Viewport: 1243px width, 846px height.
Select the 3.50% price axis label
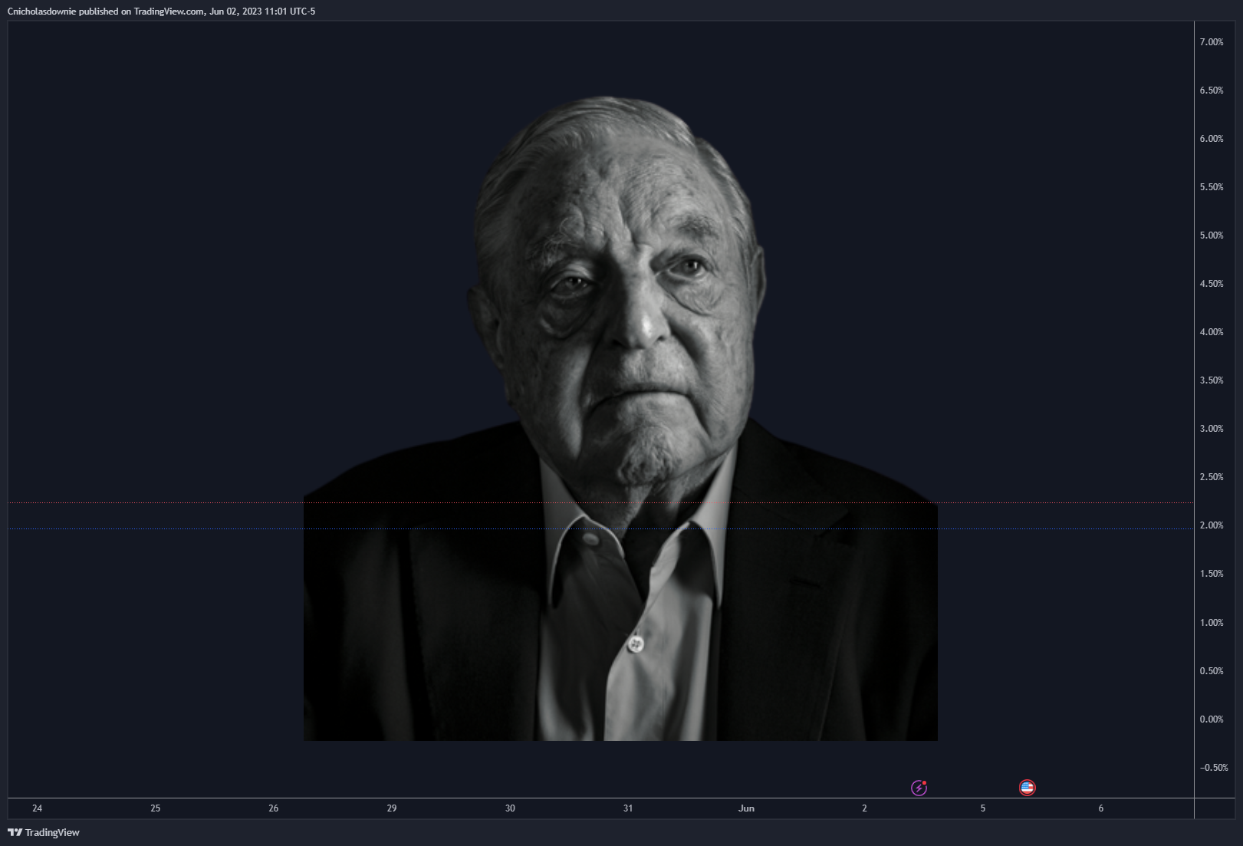pyautogui.click(x=1212, y=380)
